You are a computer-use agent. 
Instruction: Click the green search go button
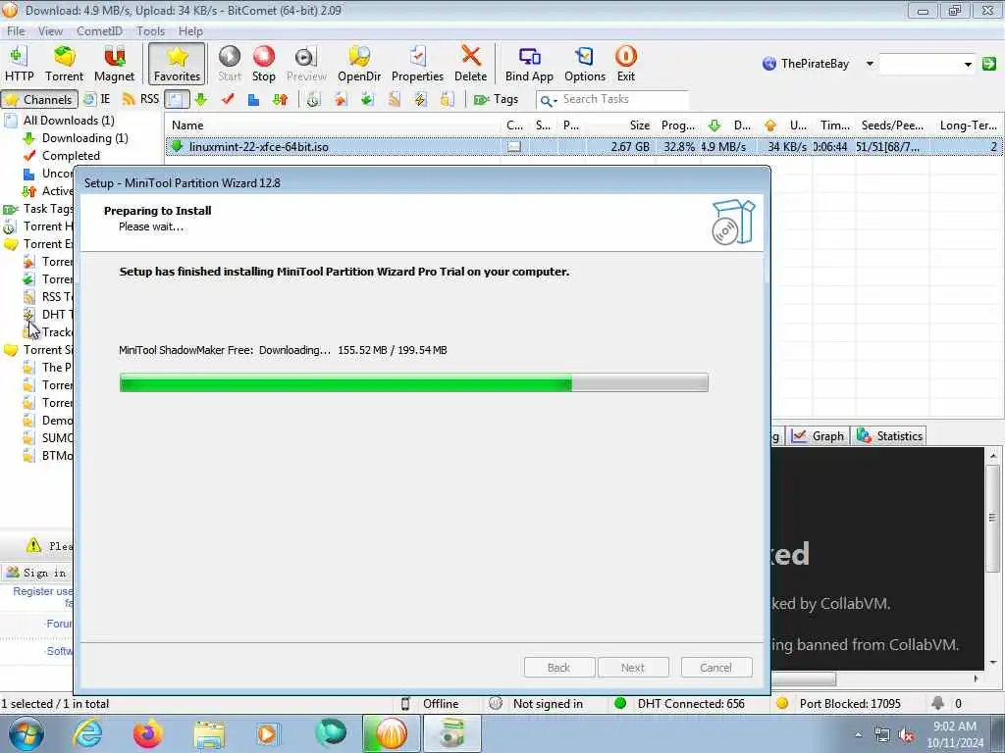tap(989, 64)
